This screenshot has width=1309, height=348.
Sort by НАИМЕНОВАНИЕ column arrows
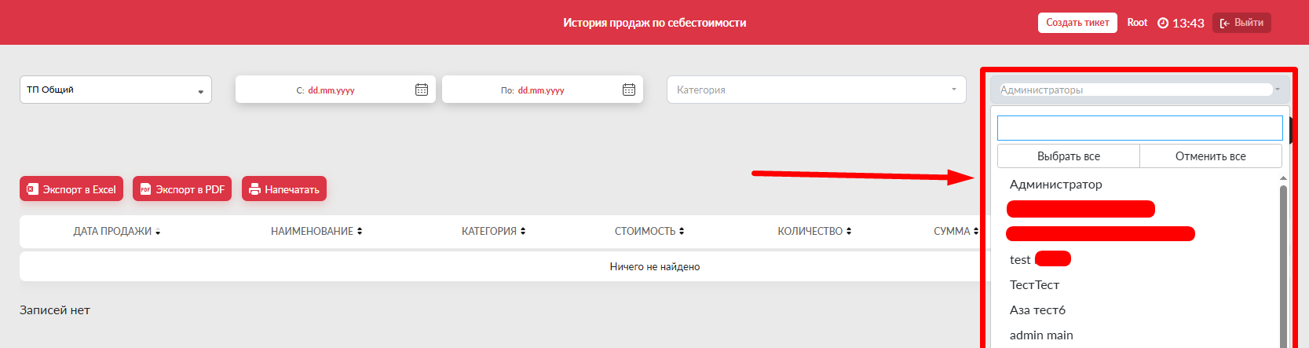tap(360, 232)
